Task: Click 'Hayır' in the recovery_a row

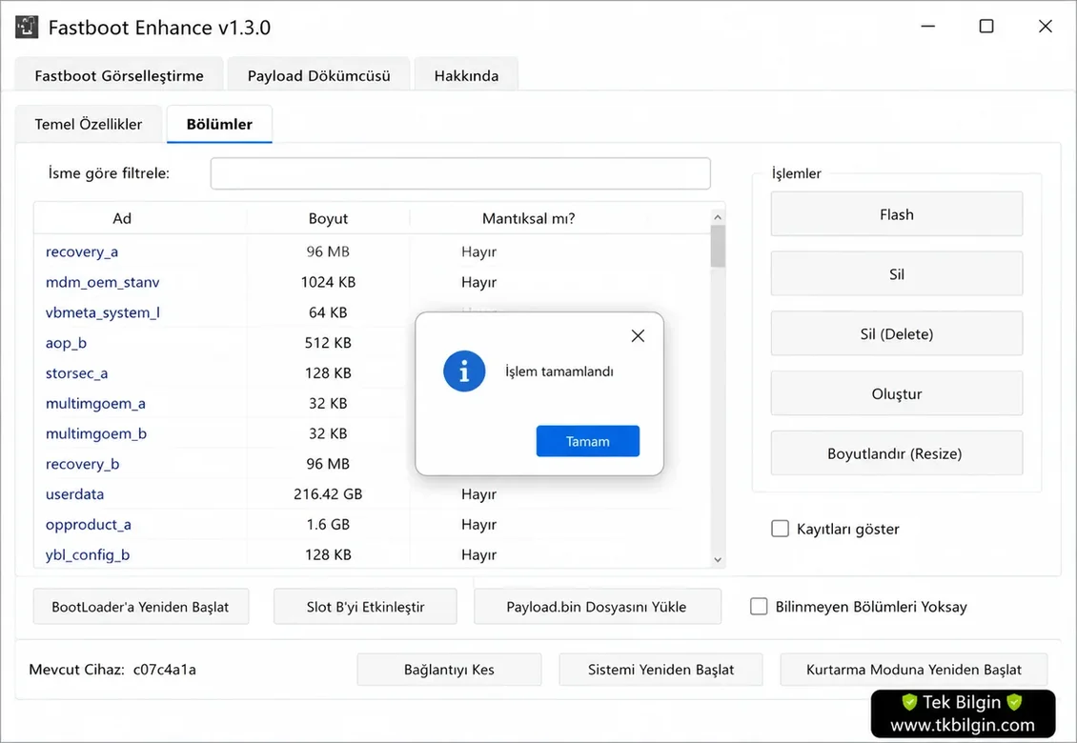Action: pyautogui.click(x=478, y=252)
